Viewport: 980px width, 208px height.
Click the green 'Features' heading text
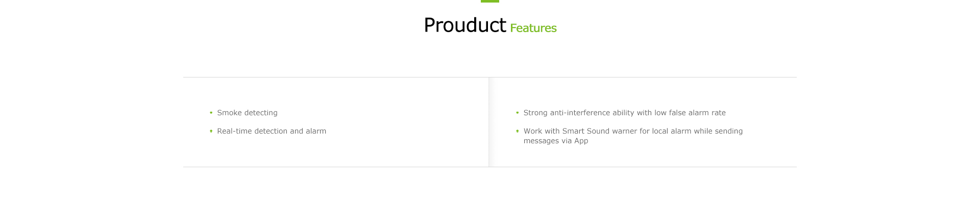coord(533,28)
